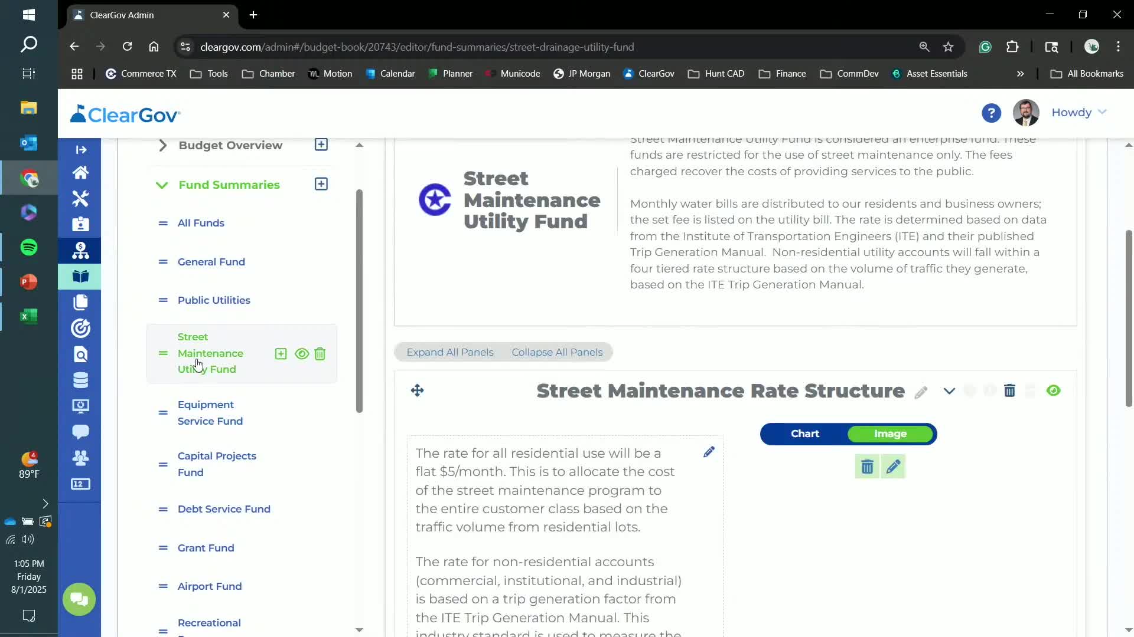Select General Fund in the sidebar

pyautogui.click(x=211, y=261)
